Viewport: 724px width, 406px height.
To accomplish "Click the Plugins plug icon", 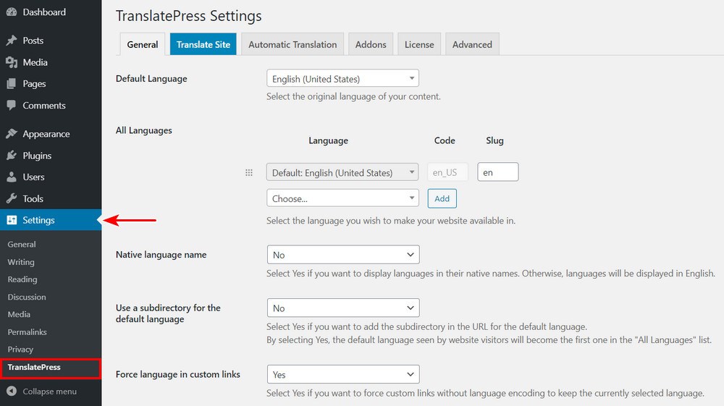I will 12,156.
